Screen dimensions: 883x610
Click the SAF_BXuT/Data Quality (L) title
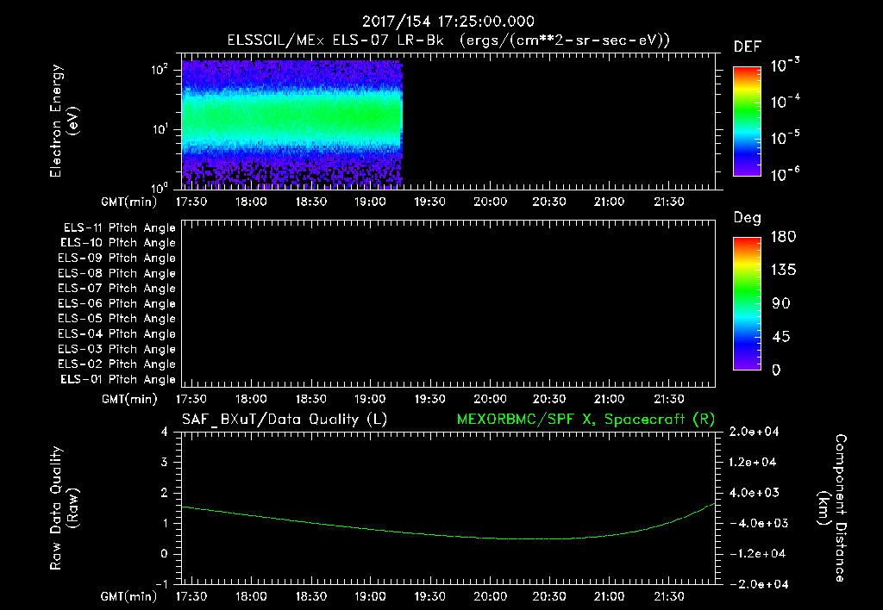tap(285, 420)
